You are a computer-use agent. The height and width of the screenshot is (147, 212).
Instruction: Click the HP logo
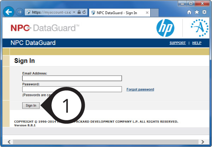point(165,28)
